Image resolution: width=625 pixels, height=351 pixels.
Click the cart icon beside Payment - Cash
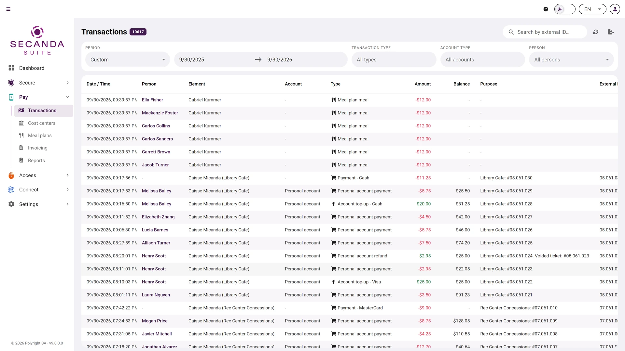click(333, 178)
